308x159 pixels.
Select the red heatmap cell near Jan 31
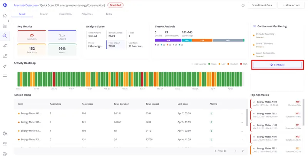[x=54, y=79]
